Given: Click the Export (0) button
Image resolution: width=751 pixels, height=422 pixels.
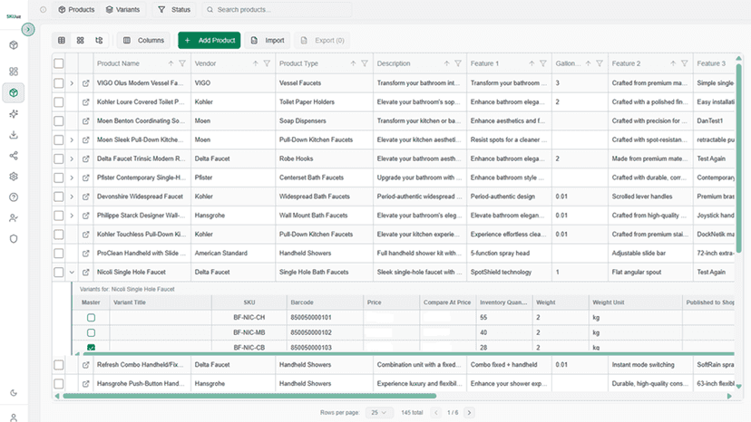Looking at the screenshot, I should (x=322, y=40).
